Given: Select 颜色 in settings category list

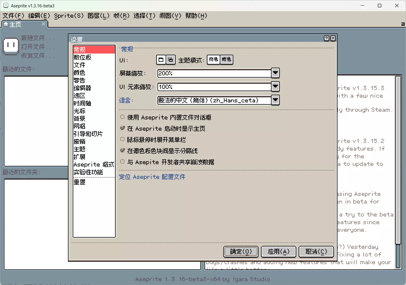Looking at the screenshot, I should [x=94, y=72].
